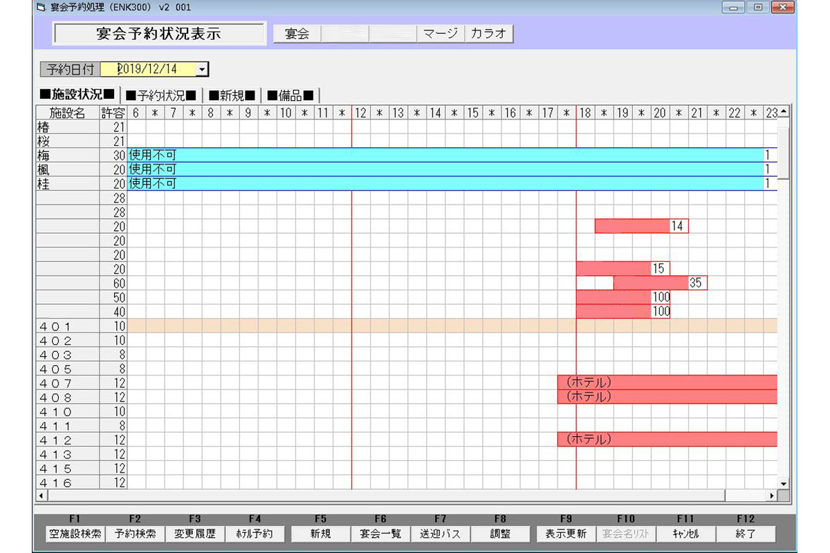Screen dimensions: 830x553
Task: Switch to the 予約状況 tab
Action: (x=161, y=95)
